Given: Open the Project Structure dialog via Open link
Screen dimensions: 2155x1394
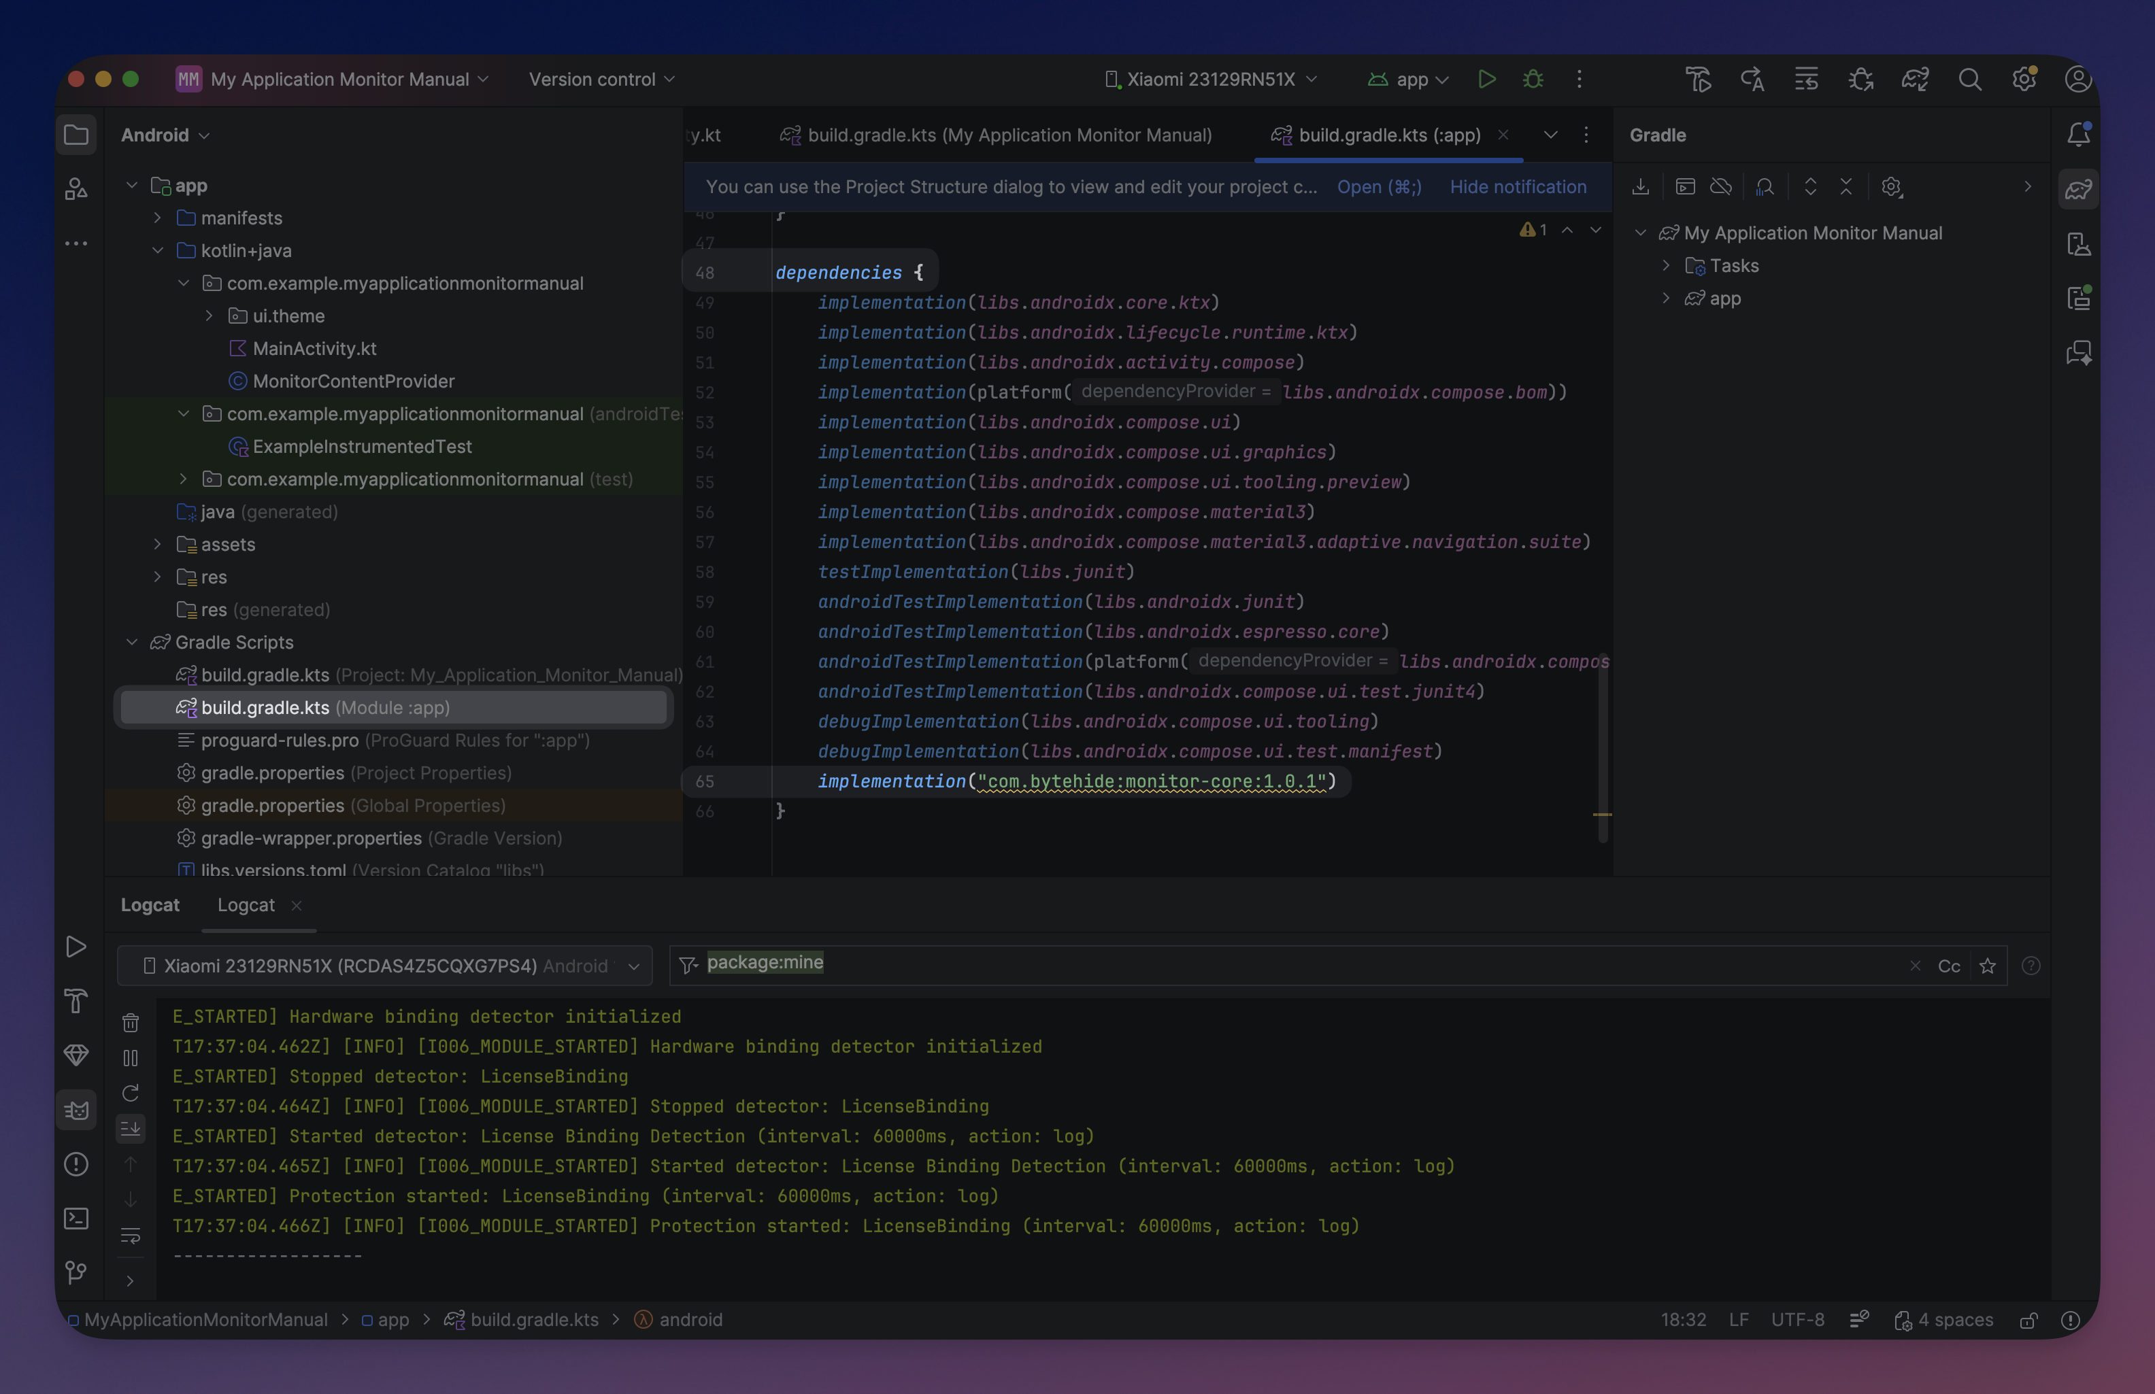Looking at the screenshot, I should pyautogui.click(x=1378, y=188).
